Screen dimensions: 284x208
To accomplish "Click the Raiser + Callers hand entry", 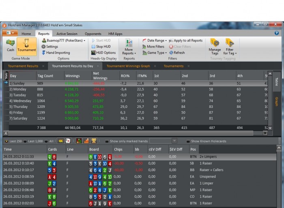I will point(211,170).
